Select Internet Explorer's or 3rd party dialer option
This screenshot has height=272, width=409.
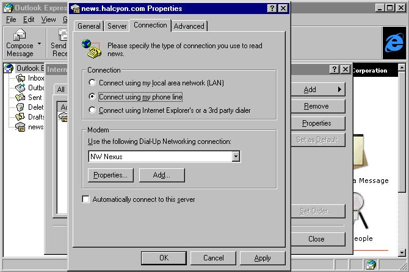click(x=92, y=110)
